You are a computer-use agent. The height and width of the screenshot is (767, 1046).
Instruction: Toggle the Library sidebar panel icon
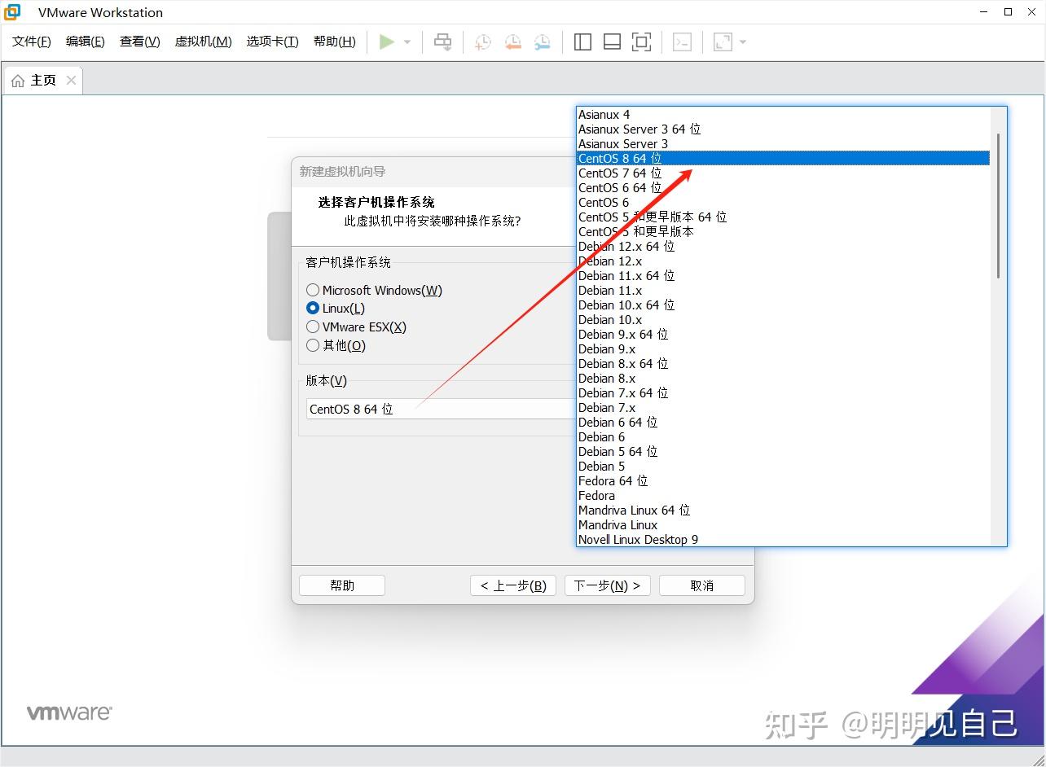[582, 42]
